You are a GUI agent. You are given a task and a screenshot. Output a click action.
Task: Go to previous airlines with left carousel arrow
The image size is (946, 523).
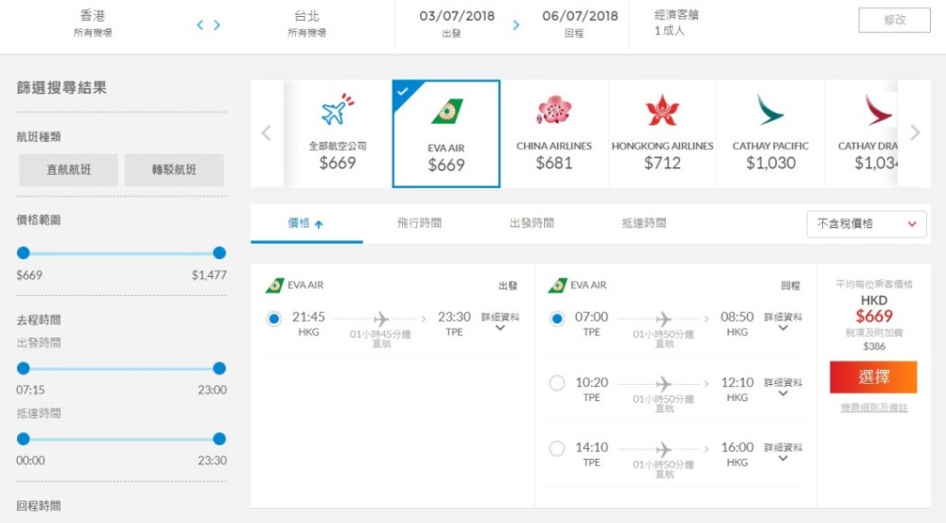(x=266, y=132)
